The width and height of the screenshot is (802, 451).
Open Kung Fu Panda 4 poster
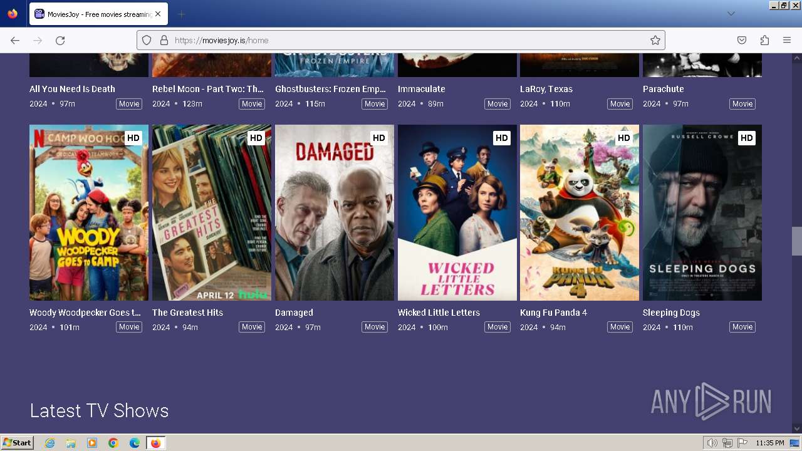pos(580,212)
